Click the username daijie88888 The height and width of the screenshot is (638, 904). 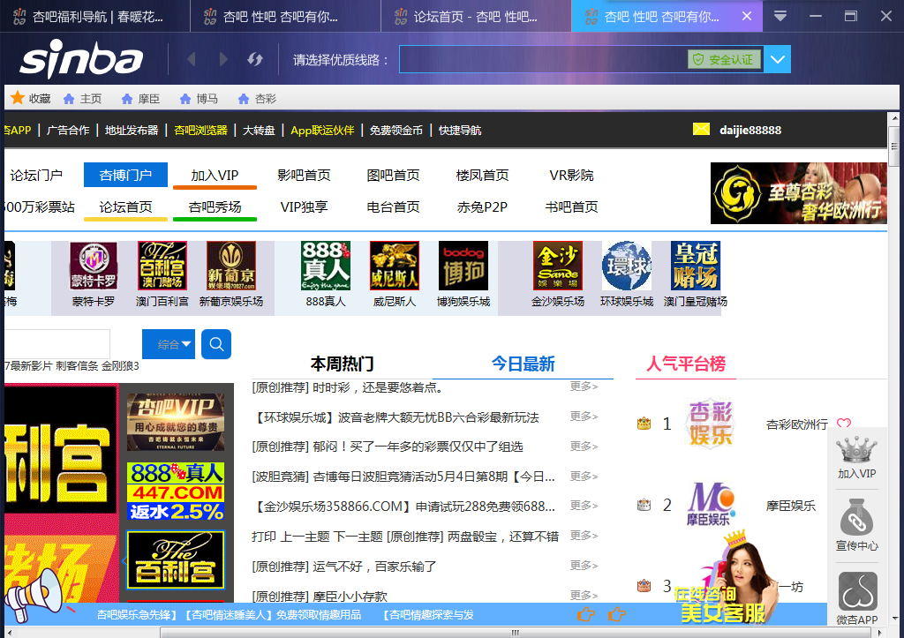click(x=750, y=131)
